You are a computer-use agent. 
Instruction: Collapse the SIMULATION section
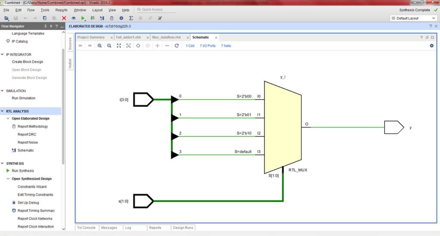click(2, 91)
